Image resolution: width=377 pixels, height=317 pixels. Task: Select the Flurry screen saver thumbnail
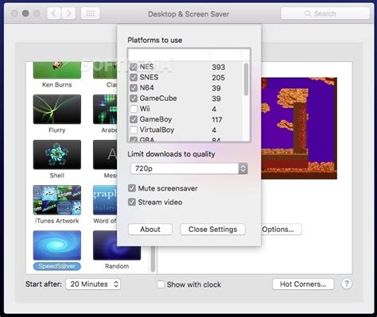pos(57,109)
